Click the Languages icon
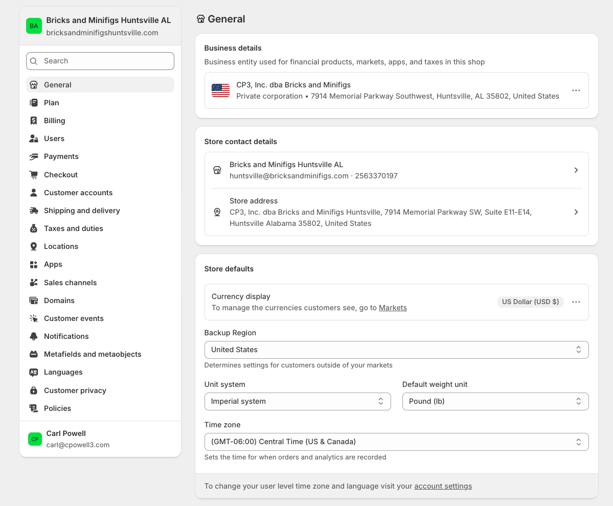The image size is (613, 506). pyautogui.click(x=34, y=373)
